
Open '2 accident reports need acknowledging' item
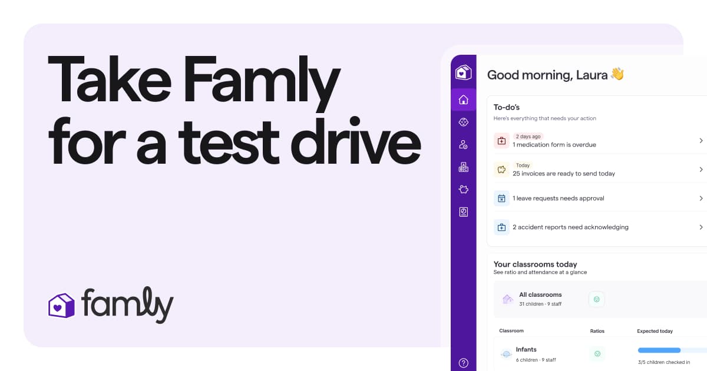599,227
